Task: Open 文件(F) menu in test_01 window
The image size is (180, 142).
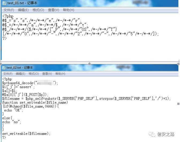Action: pyautogui.click(x=9, y=10)
